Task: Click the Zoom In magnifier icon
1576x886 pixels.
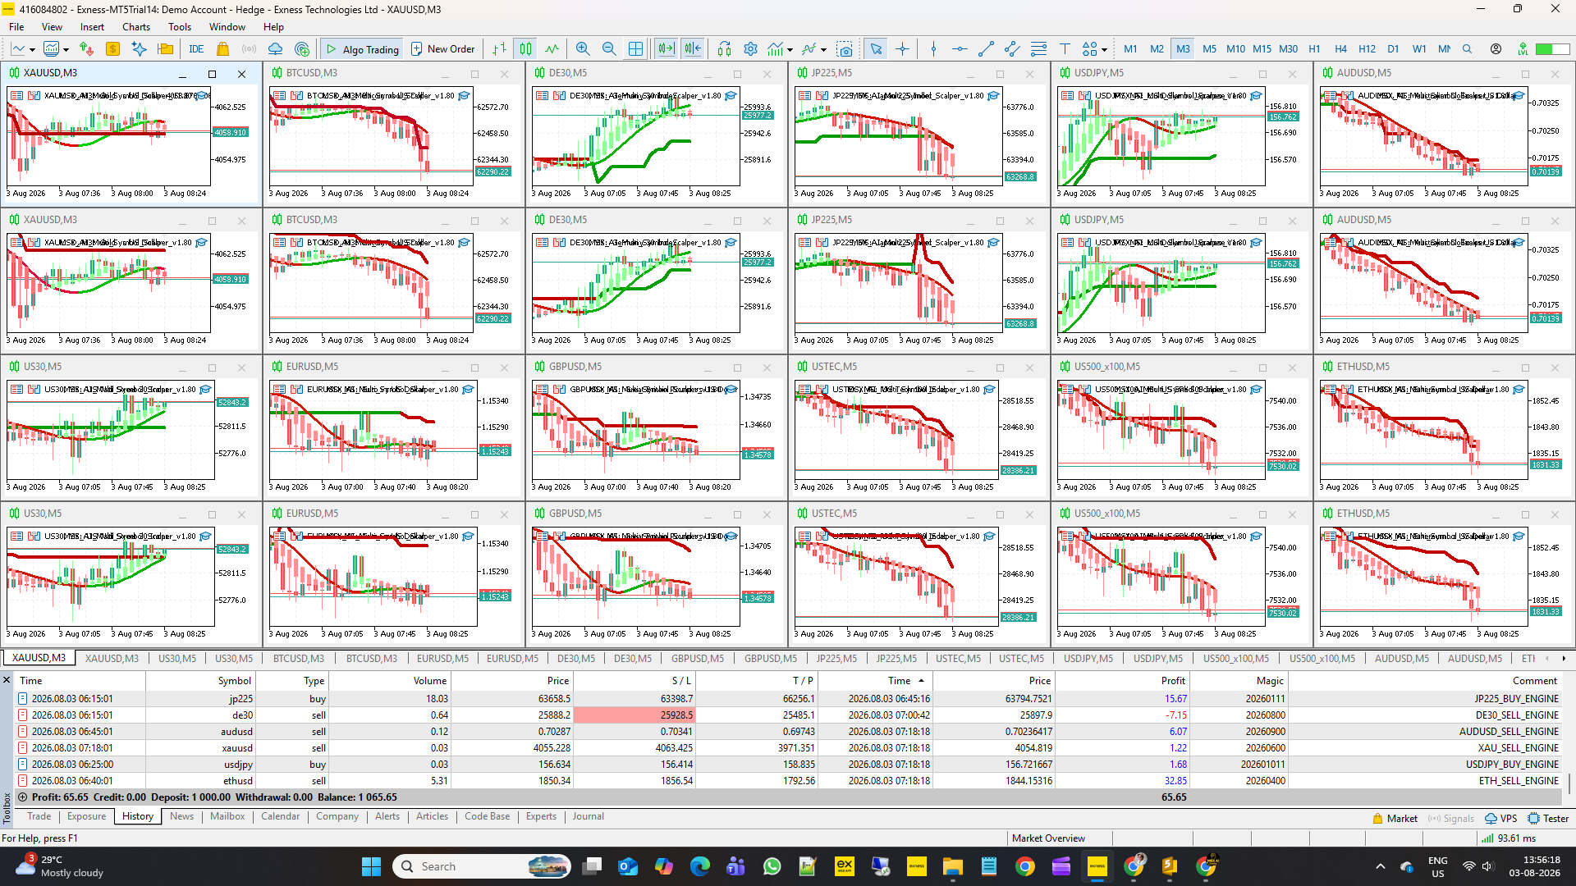Action: pyautogui.click(x=583, y=49)
